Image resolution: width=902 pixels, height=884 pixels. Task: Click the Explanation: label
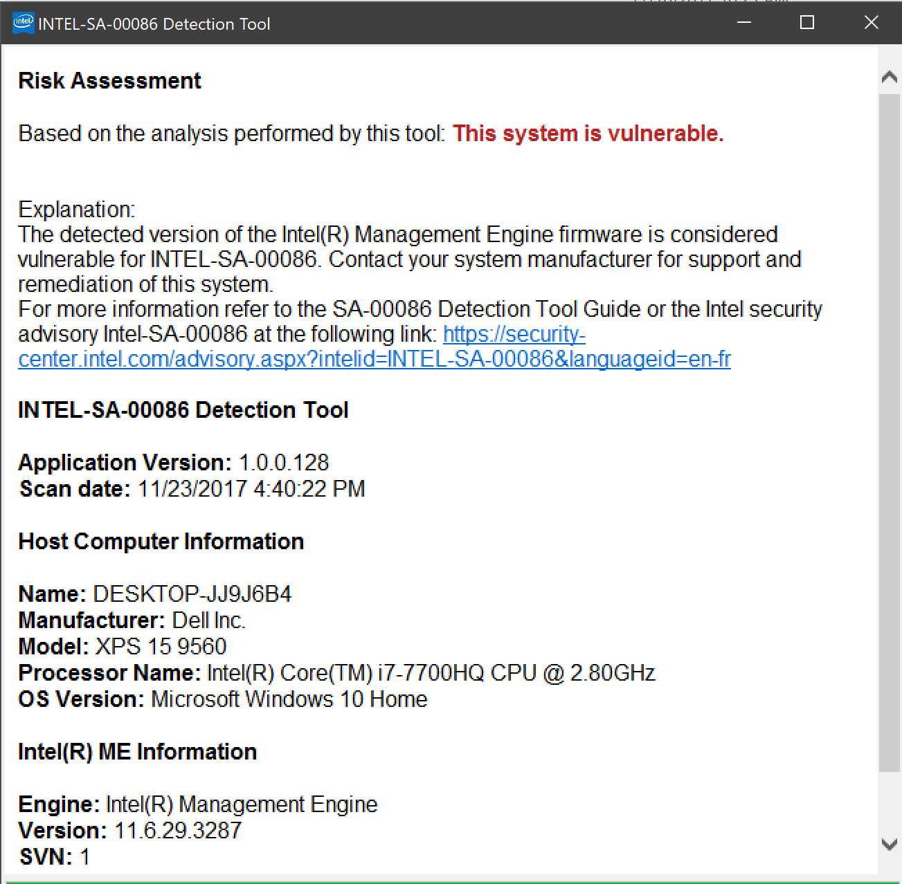coord(77,210)
